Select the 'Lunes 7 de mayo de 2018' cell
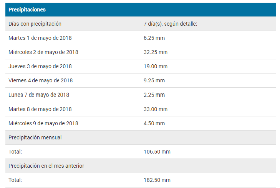280x188 pixels. (39, 95)
